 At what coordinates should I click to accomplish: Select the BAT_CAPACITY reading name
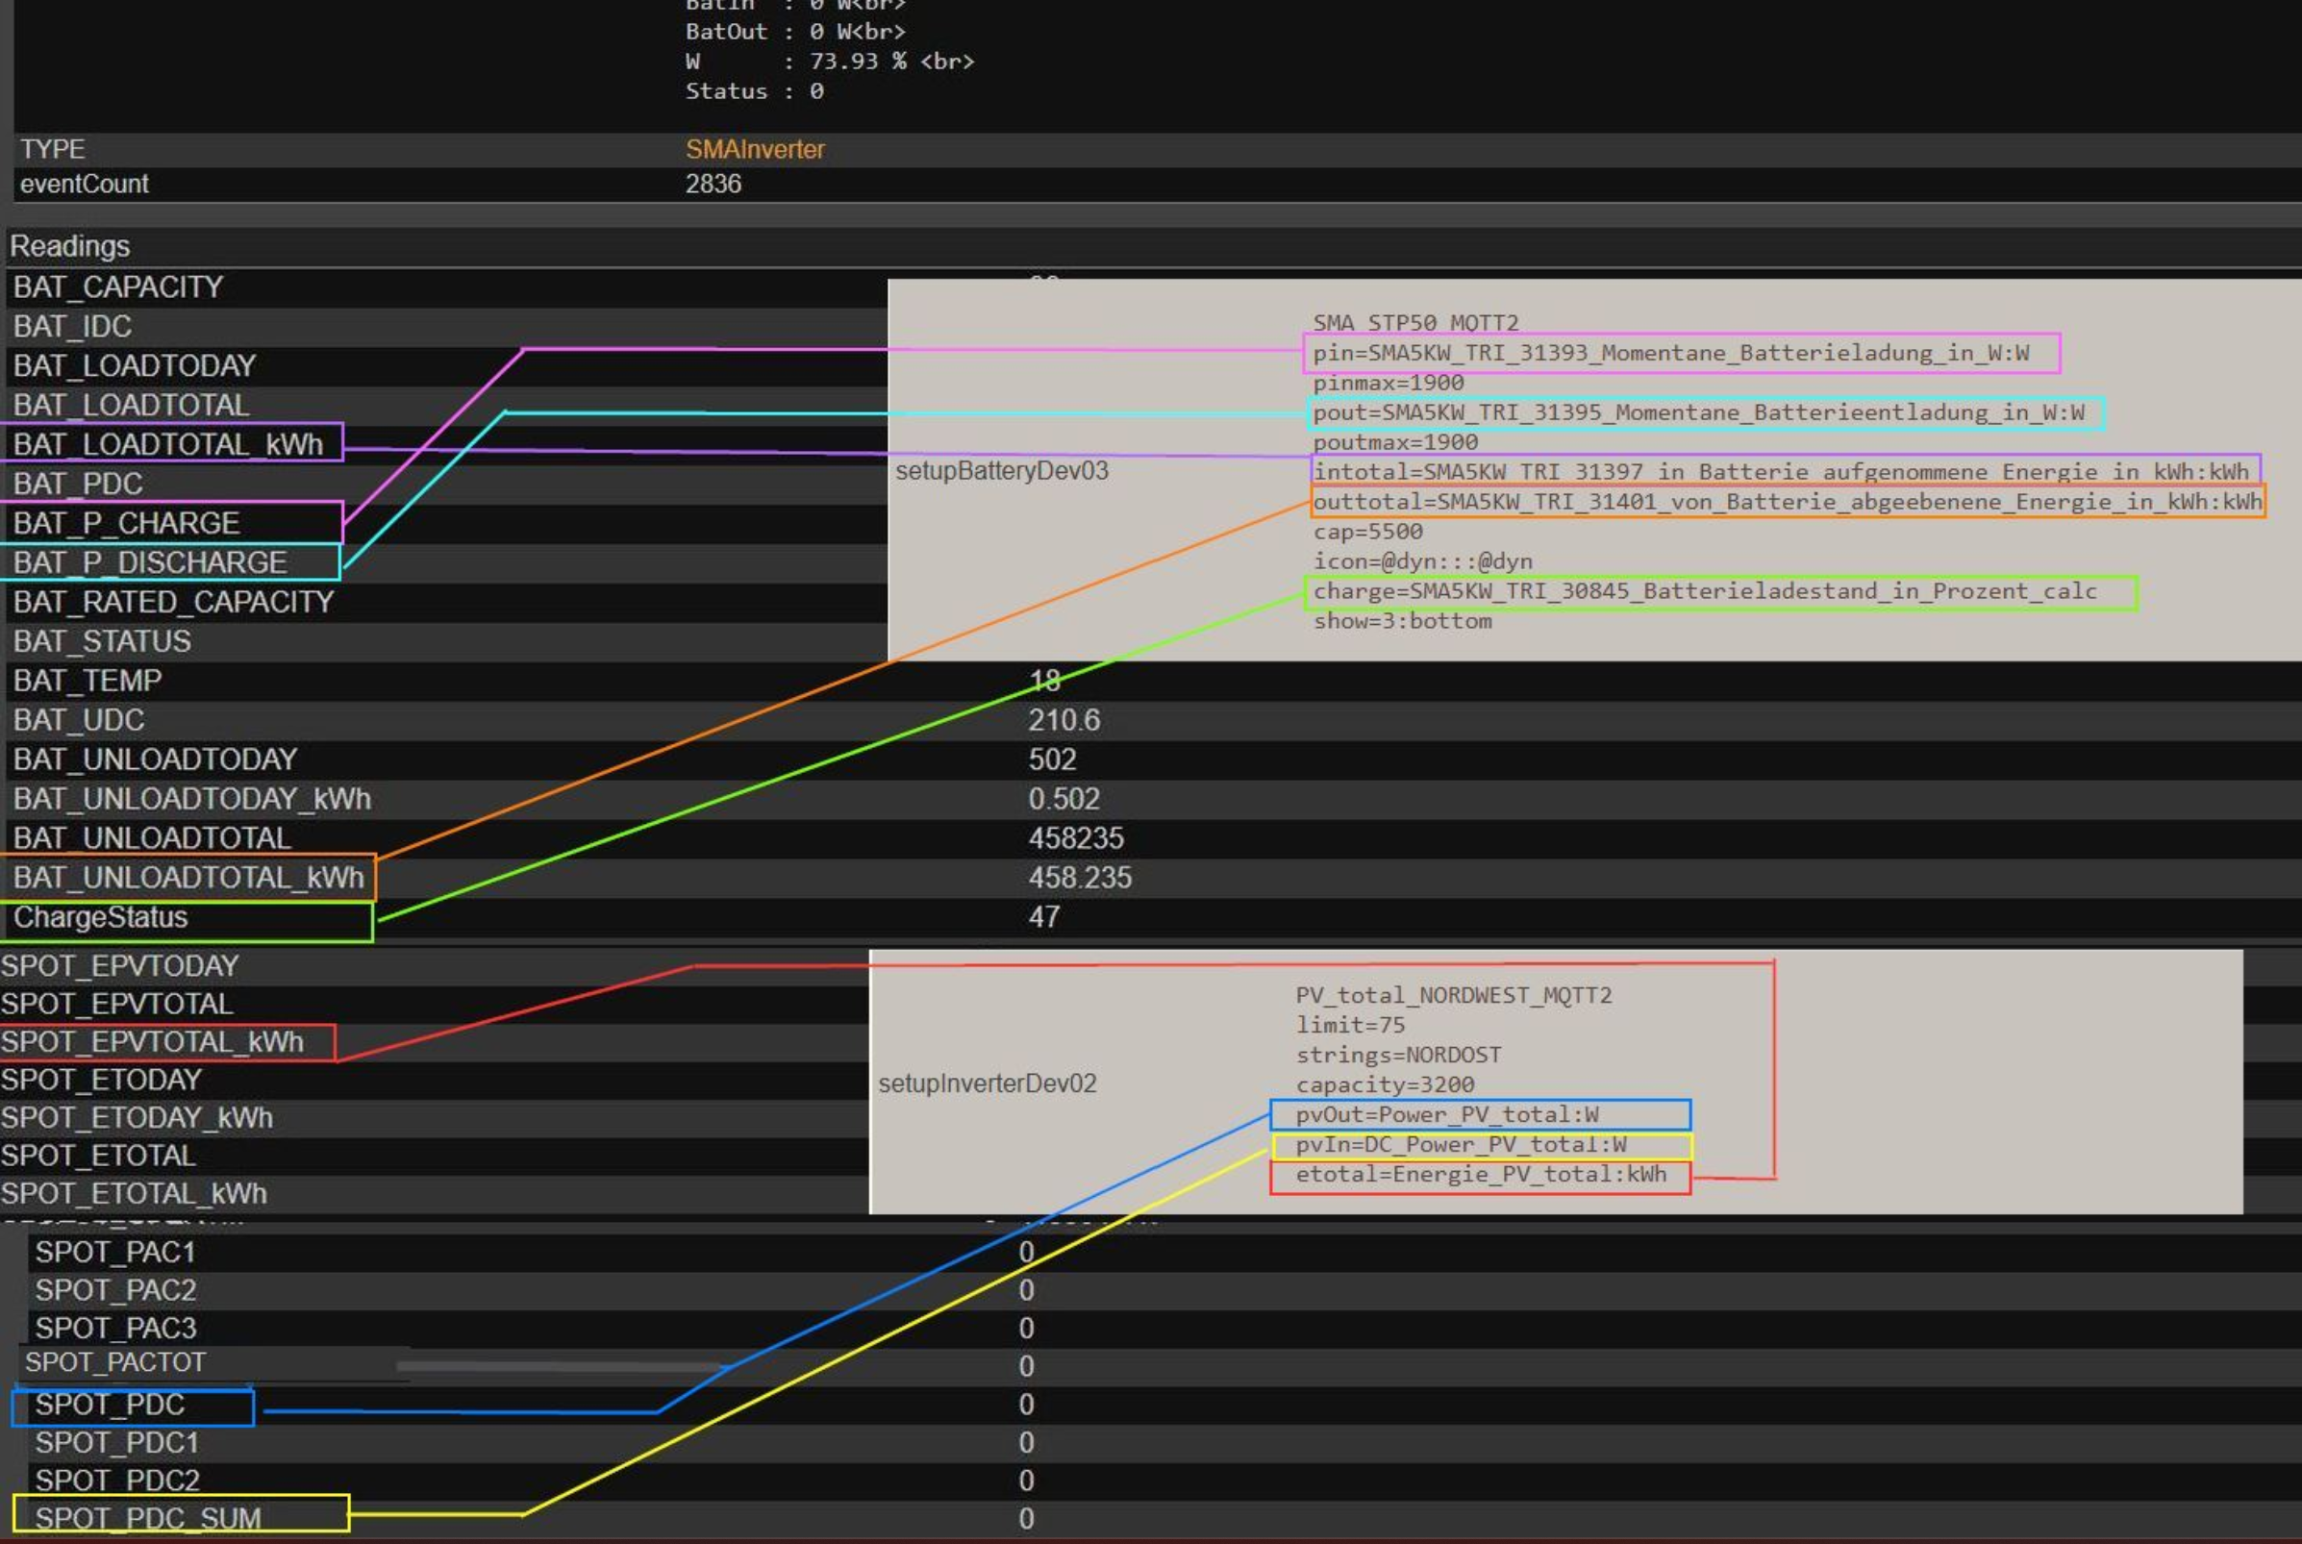(x=118, y=287)
